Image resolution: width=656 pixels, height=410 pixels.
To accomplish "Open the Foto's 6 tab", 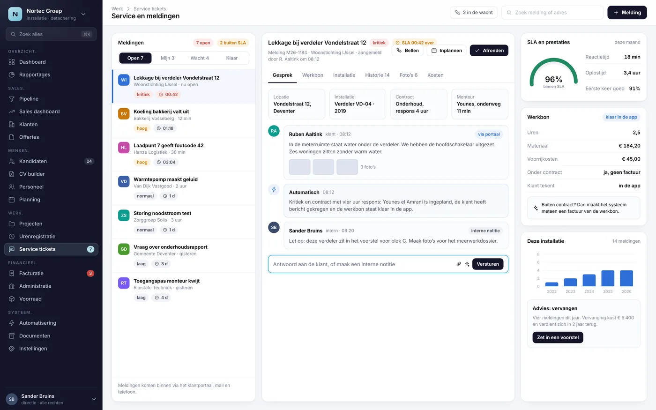I will (x=409, y=75).
